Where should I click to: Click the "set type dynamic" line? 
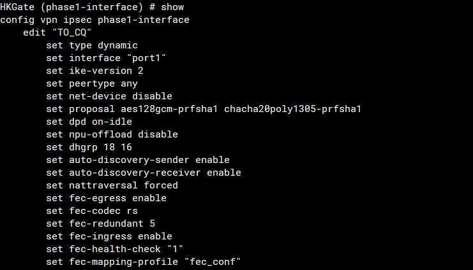click(x=92, y=45)
